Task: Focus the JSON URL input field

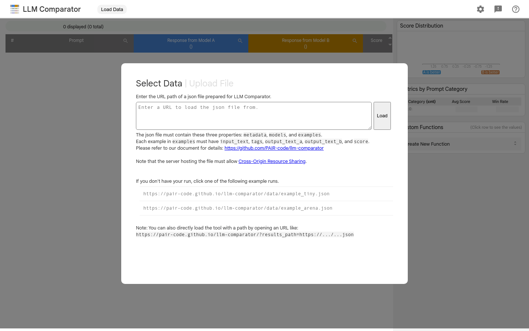Action: [x=254, y=116]
